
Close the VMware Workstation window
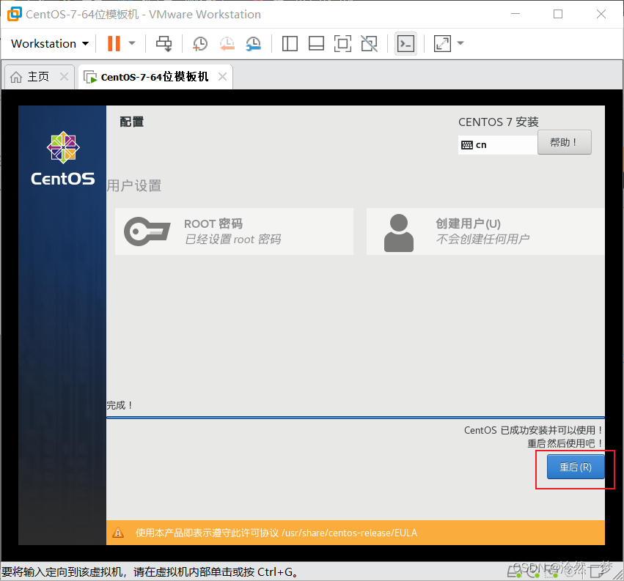[x=601, y=14]
